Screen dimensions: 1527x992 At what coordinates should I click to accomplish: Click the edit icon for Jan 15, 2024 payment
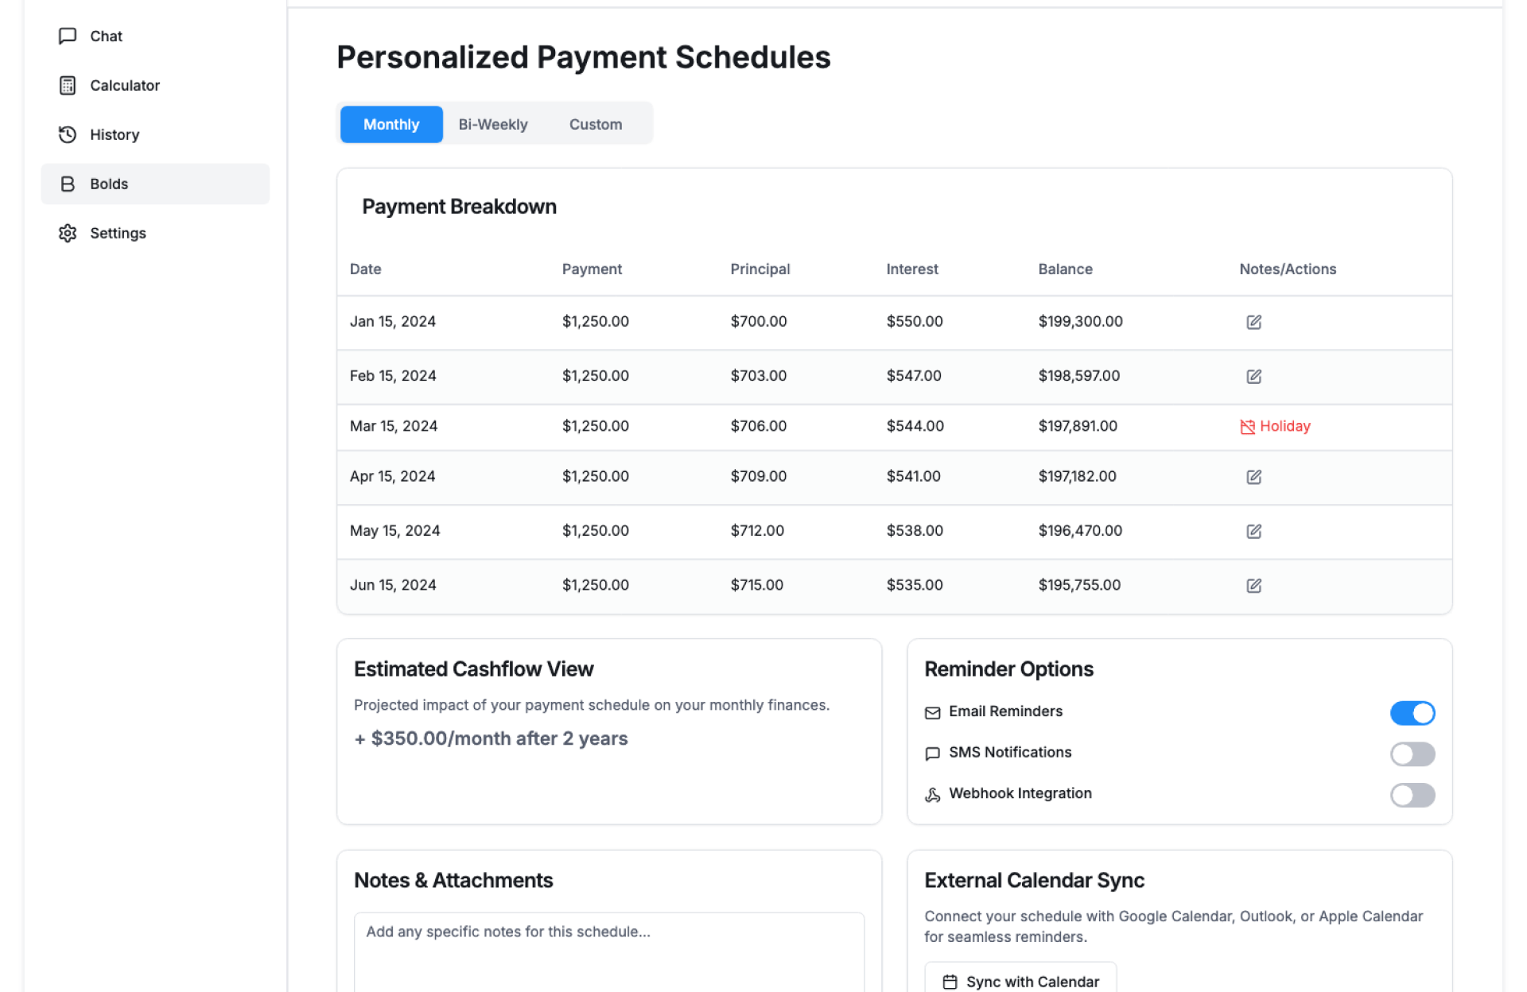click(x=1253, y=322)
